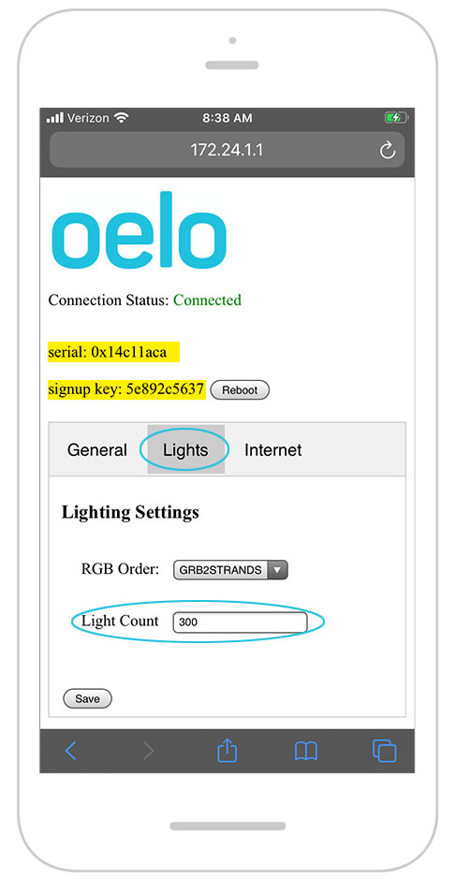Go back with the Safari back arrow
455x879 pixels.
pyautogui.click(x=70, y=750)
